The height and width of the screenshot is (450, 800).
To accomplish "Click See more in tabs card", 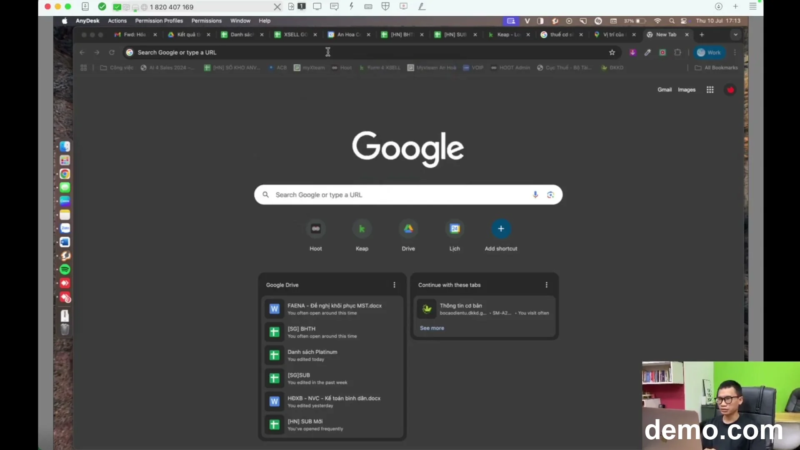I will (x=432, y=328).
